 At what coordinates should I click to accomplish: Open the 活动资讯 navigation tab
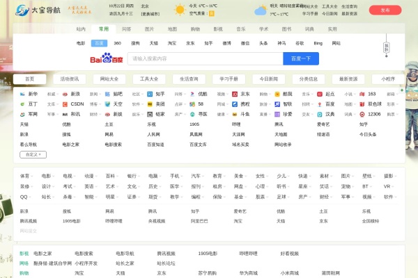coord(69,79)
